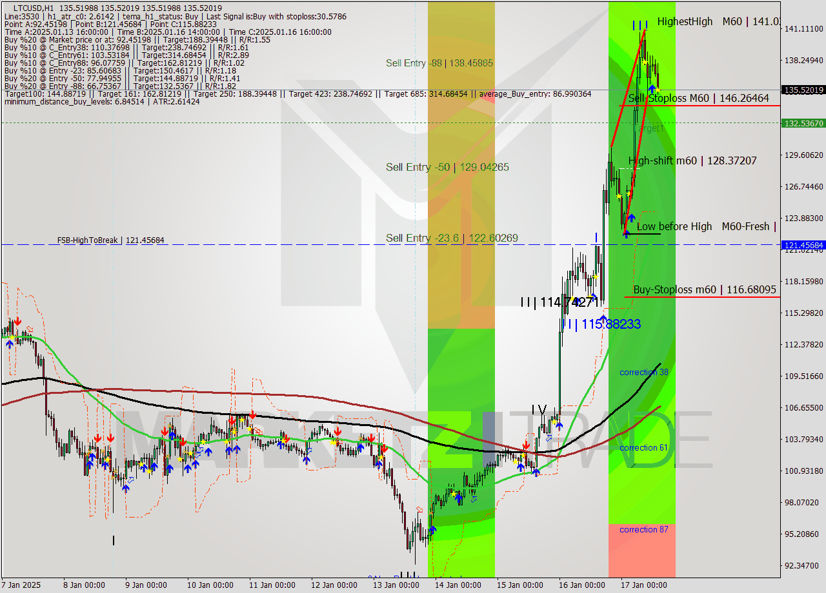Click the '10 Jan 00:00' date label
Screen dimensions: 826x593
coord(210,585)
